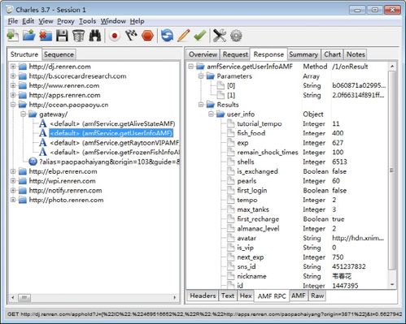Expand the http://dj.renren.com host node
This screenshot has width=406, height=324.
(x=13, y=67)
